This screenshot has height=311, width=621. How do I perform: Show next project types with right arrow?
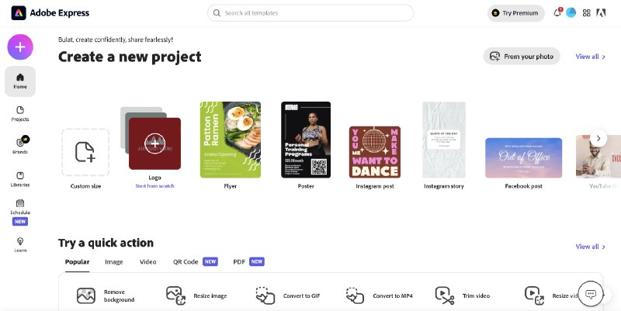[598, 139]
